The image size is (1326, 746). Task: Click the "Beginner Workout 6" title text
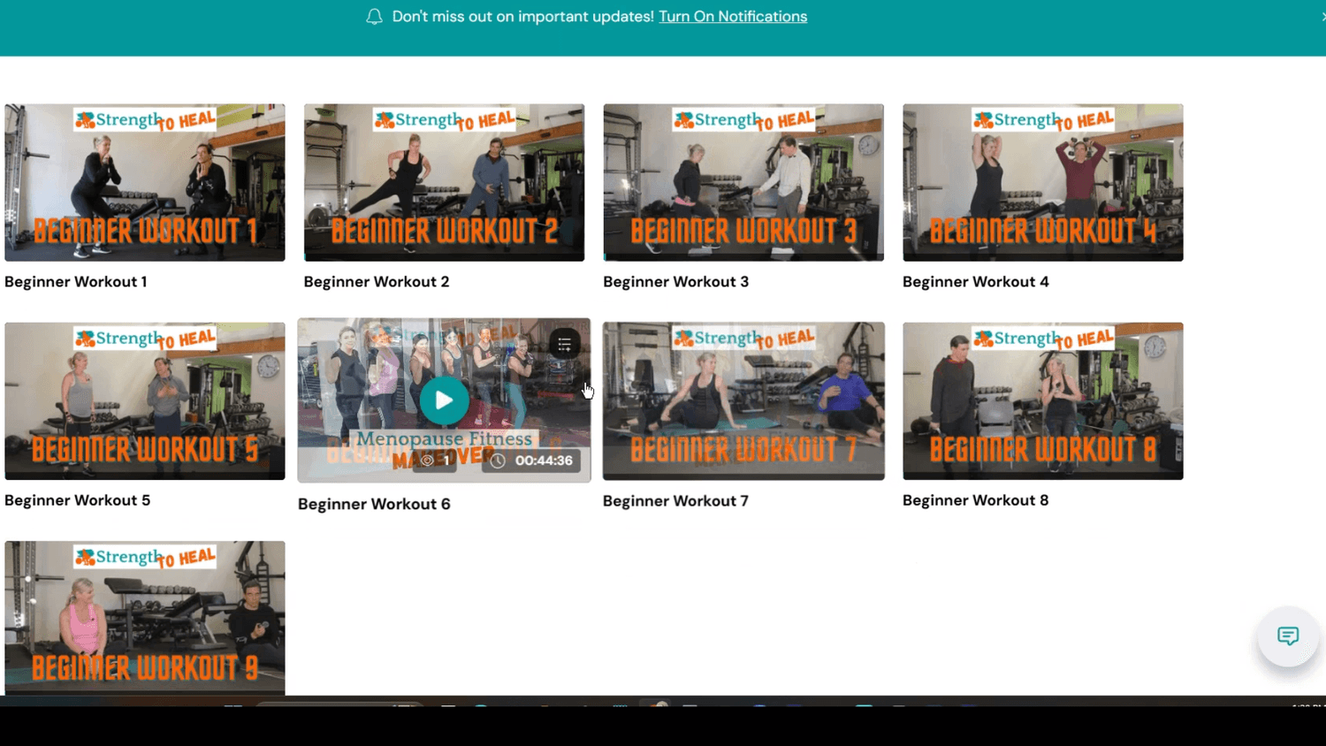pyautogui.click(x=374, y=504)
